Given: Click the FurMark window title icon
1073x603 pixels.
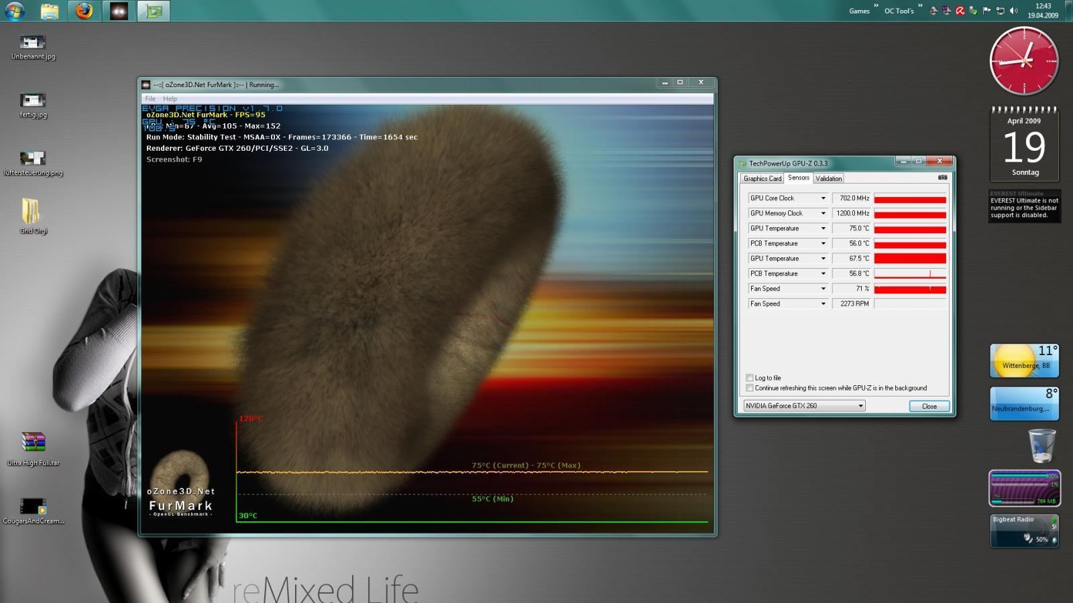Looking at the screenshot, I should point(146,84).
